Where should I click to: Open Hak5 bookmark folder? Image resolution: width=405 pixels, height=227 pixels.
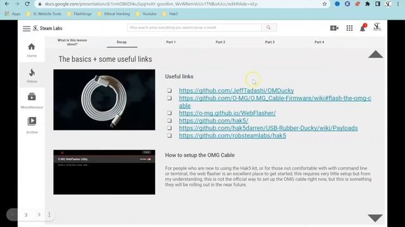point(170,14)
